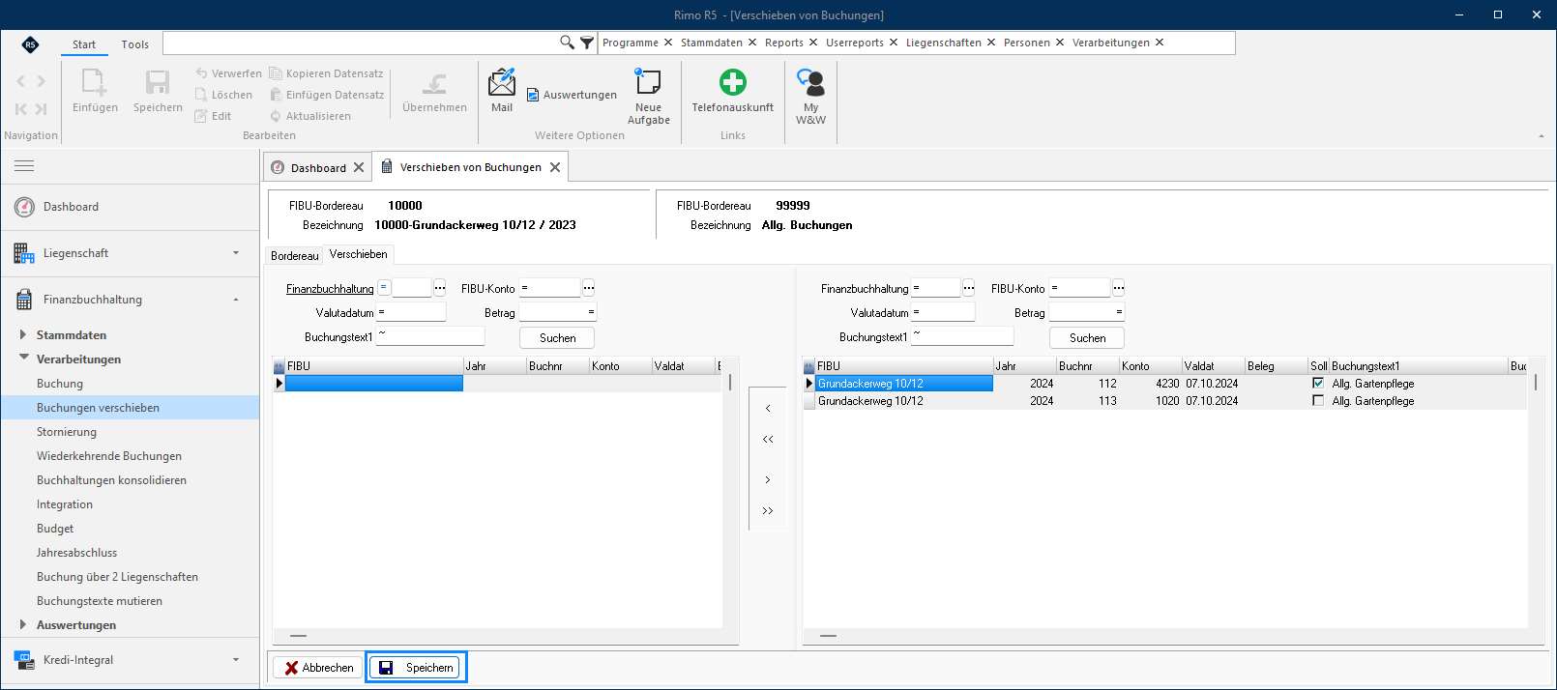Expand the Liegenschaft sidebar section

click(236, 253)
